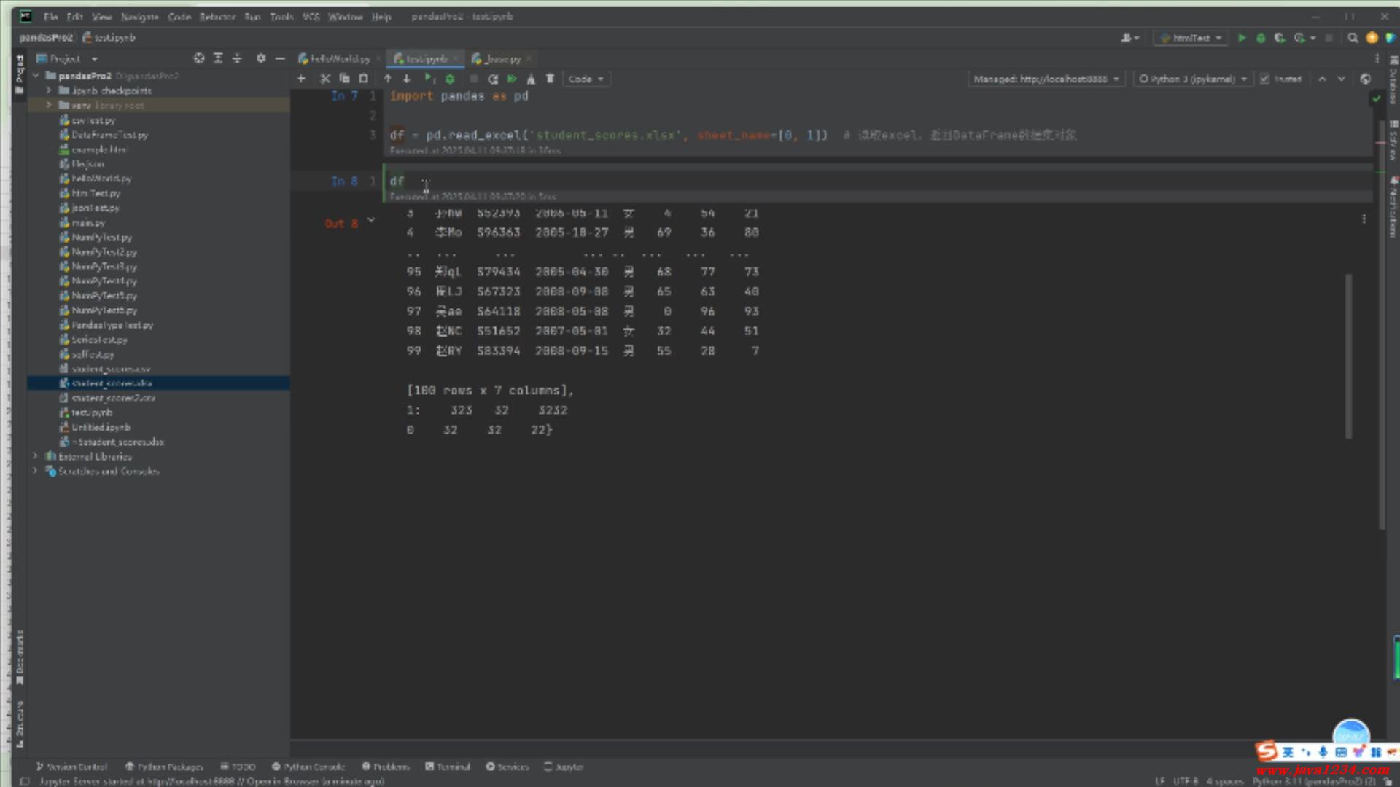Open Managed localhost server dropdown

[1046, 79]
